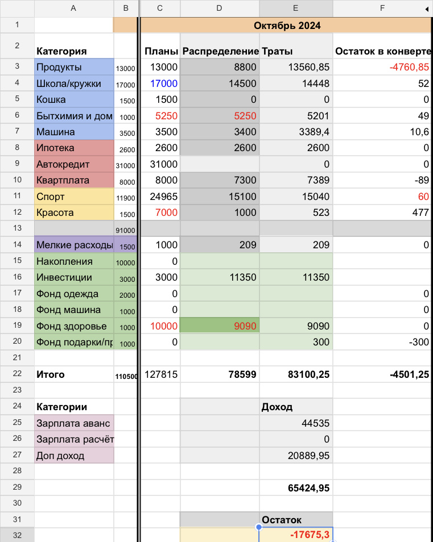Select column E header
This screenshot has height=542, width=433.
[x=296, y=9]
